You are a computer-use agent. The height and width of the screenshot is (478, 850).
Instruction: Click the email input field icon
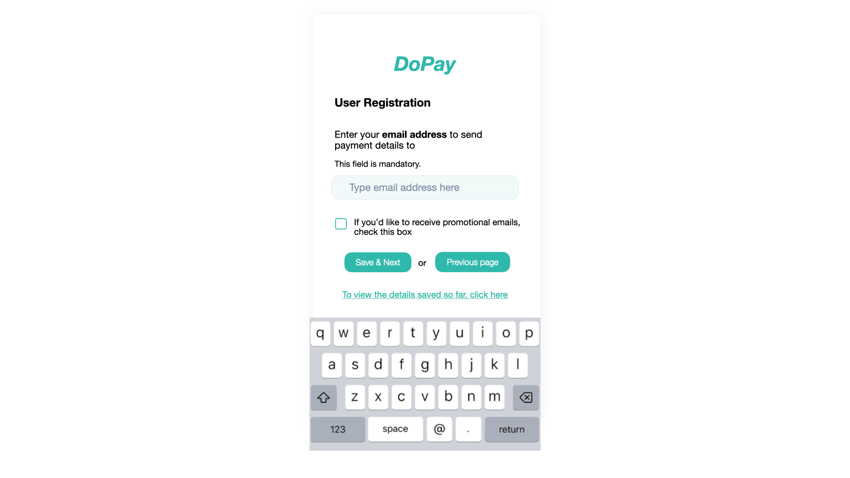point(425,187)
